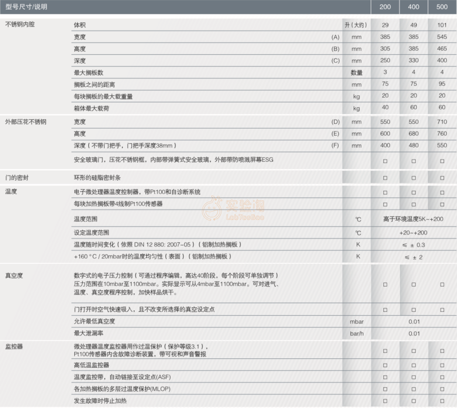Click the 体积 value 101 for model 500
The width and height of the screenshot is (457, 408).
442,25
